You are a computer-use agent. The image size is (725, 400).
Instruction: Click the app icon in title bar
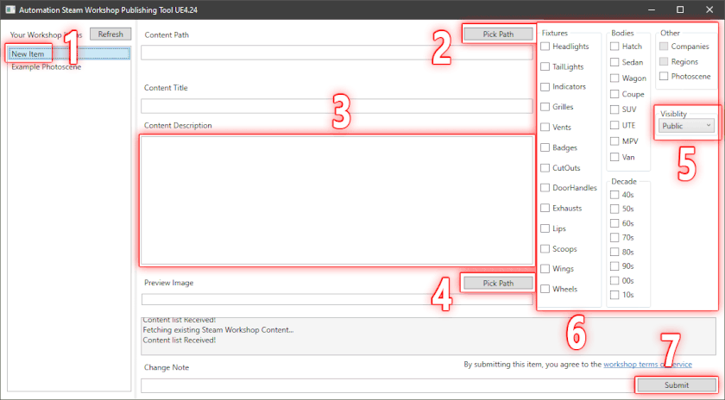click(10, 9)
